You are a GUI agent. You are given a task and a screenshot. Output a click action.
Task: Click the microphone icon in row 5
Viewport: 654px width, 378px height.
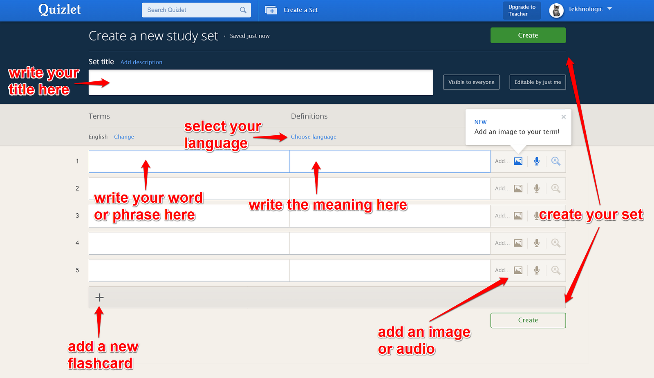click(537, 270)
